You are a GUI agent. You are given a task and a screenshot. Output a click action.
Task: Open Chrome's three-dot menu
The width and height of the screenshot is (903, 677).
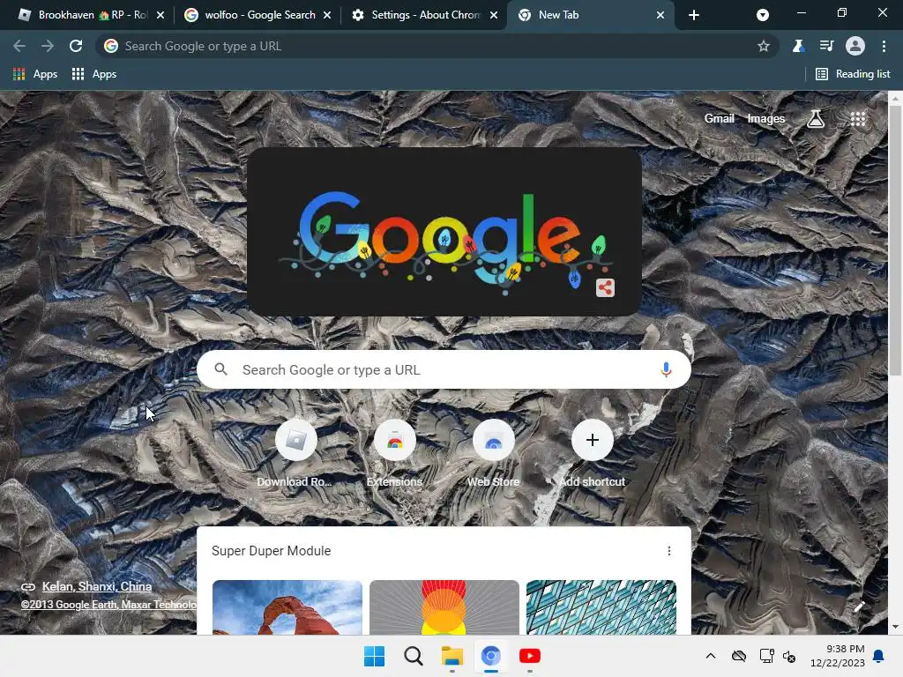click(x=884, y=46)
